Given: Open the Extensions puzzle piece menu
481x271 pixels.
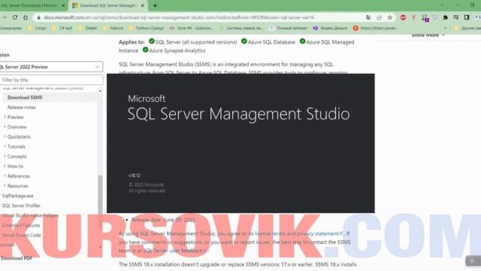Looking at the screenshot, I should coord(445,17).
